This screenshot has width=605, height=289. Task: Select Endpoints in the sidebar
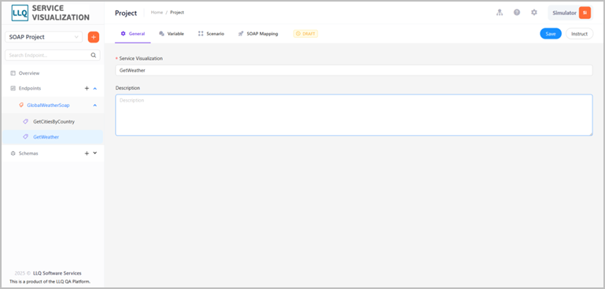point(30,88)
